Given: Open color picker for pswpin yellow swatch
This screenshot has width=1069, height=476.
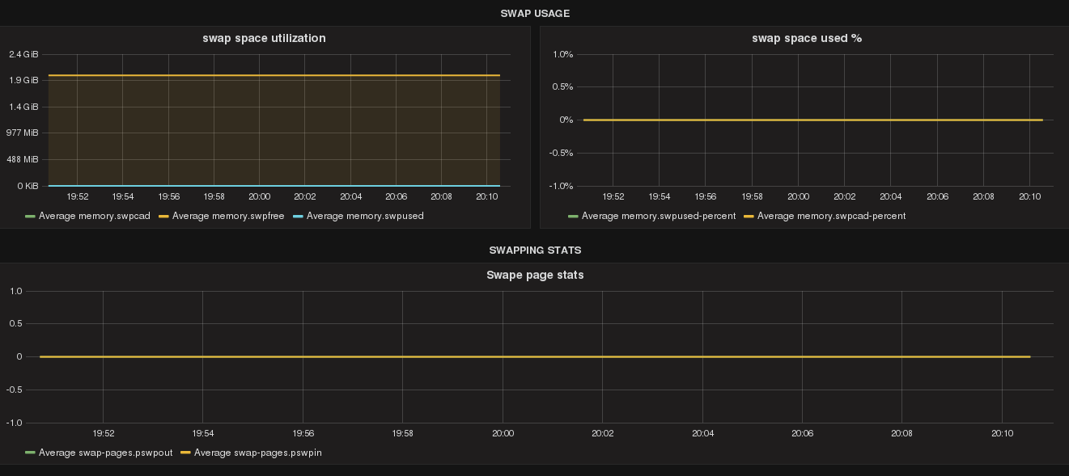Looking at the screenshot, I should 185,453.
